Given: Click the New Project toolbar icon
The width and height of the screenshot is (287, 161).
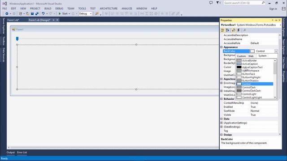Looking at the screenshot, I should pos(21,14).
